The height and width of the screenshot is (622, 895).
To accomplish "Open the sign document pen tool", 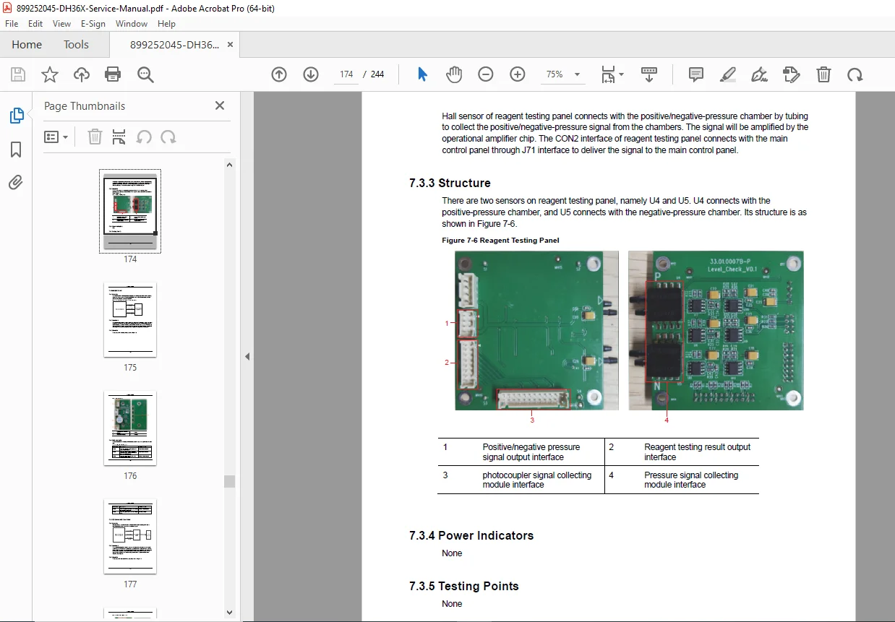I will (x=759, y=74).
